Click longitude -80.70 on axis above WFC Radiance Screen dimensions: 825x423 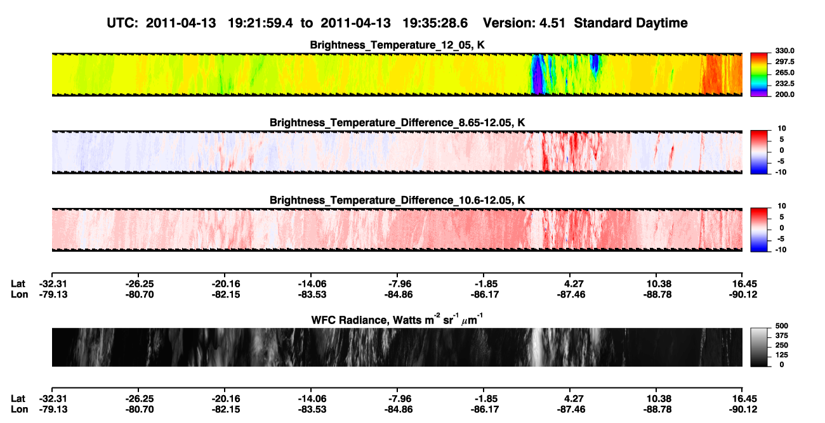138,295
